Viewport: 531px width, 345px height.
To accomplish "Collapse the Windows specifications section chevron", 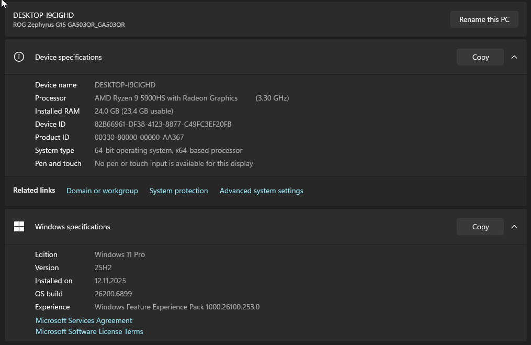I will [514, 227].
